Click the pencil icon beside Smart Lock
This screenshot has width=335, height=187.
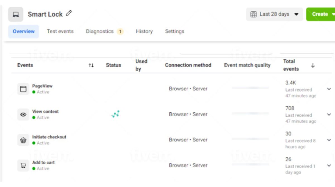pyautogui.click(x=69, y=13)
